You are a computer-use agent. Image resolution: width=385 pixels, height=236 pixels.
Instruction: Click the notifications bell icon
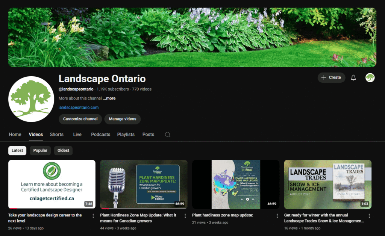353,77
